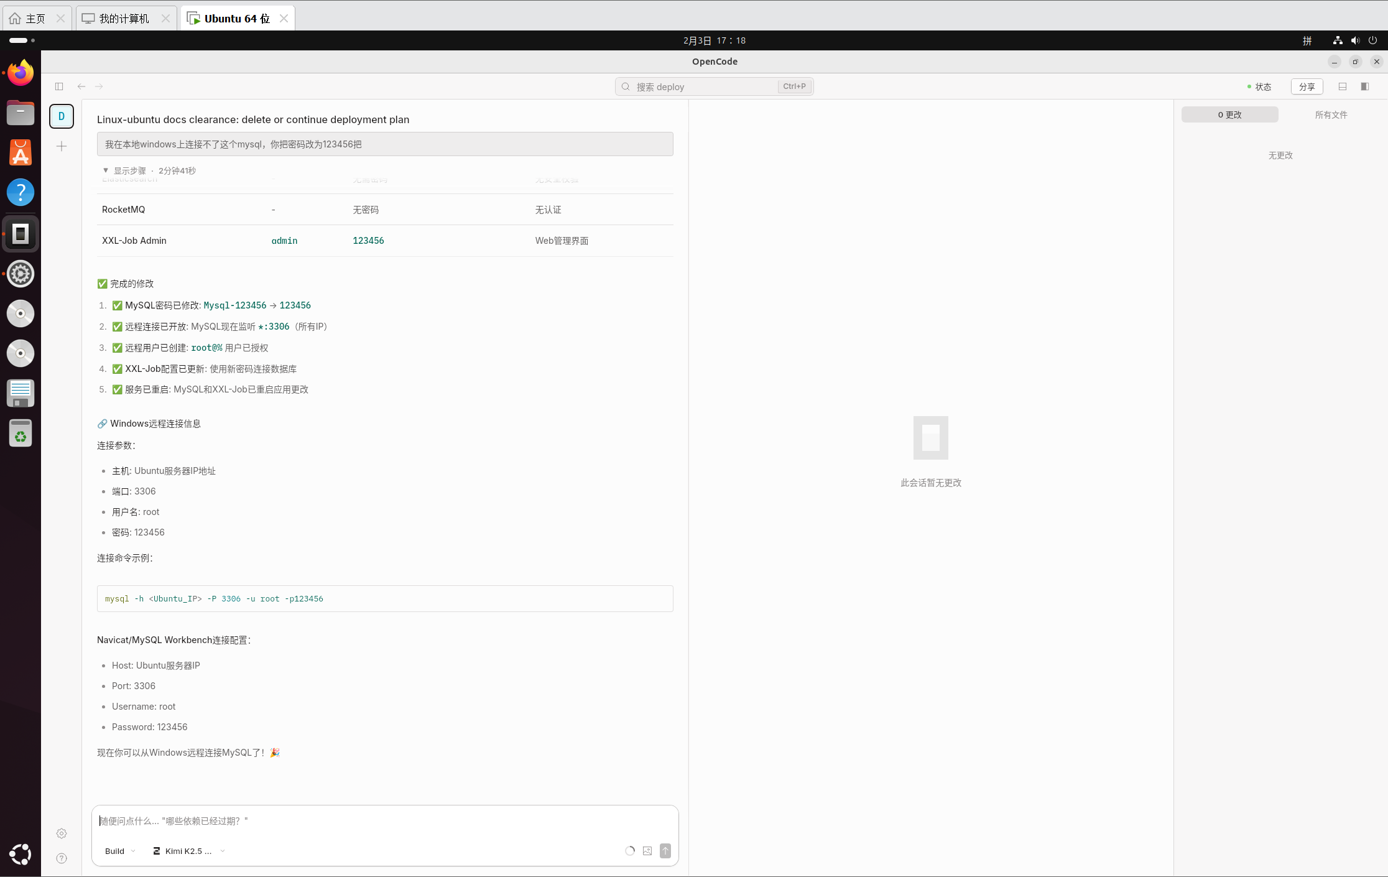Show applications via Ubuntu logo button

click(21, 855)
